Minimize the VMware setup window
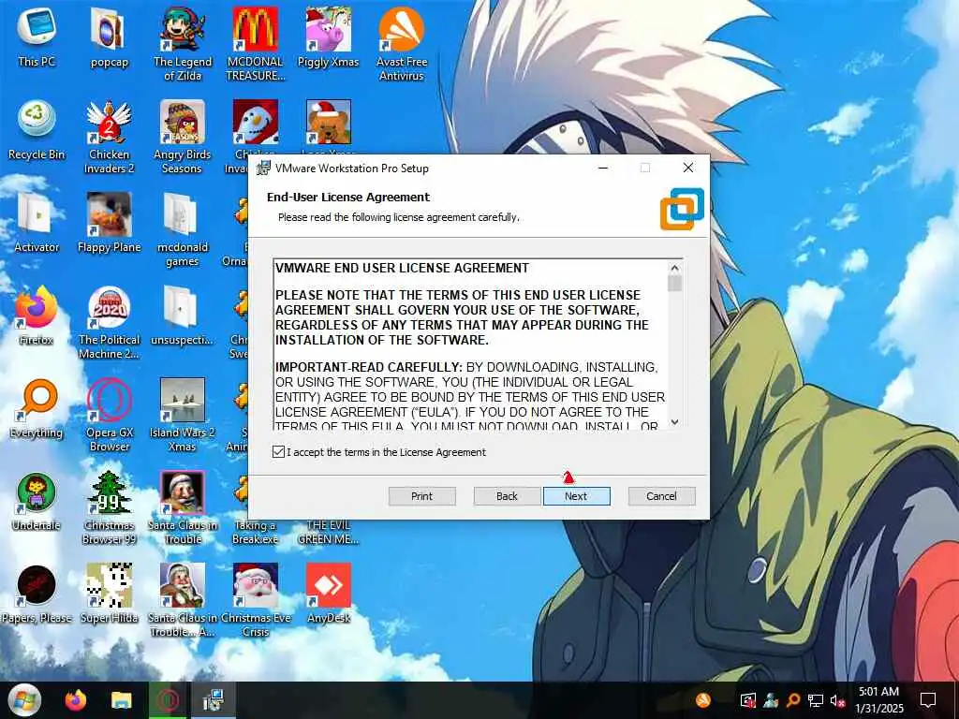The height and width of the screenshot is (719, 959). [x=603, y=169]
